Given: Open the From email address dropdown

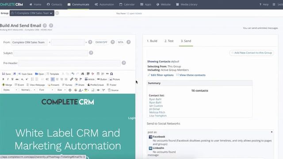Looking at the screenshot, I should [x=68, y=42].
